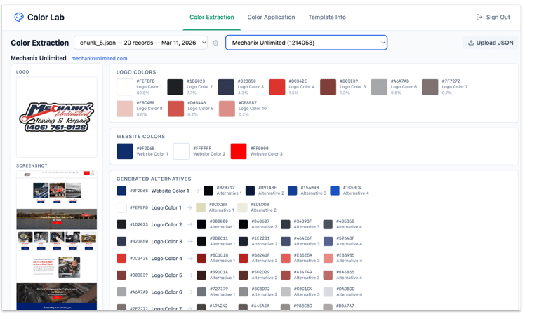This screenshot has width=539, height=321.
Task: Switch to the Color Application tab
Action: 271,17
